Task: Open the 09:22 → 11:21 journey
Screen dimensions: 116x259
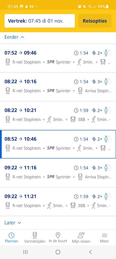Action: [x=58, y=202]
